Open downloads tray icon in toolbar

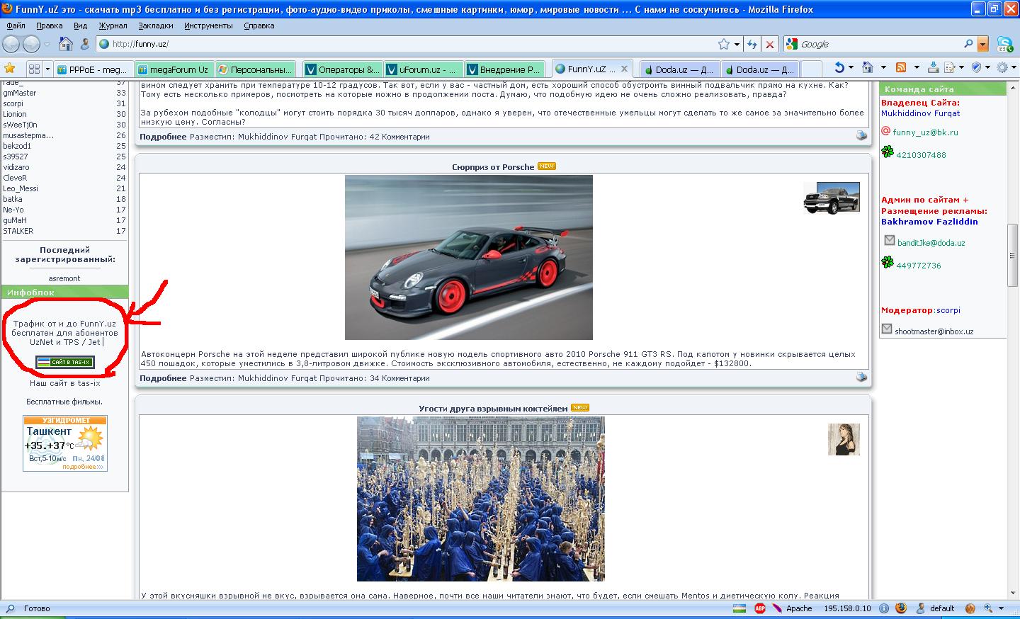click(x=933, y=68)
